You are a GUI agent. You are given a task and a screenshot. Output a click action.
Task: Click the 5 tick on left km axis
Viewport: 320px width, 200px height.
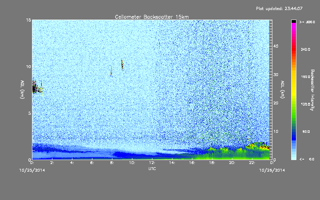pyautogui.click(x=30, y=113)
